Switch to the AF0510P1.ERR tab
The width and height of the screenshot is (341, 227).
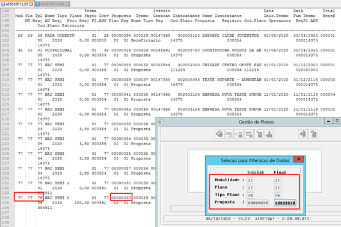pyautogui.click(x=52, y=4)
